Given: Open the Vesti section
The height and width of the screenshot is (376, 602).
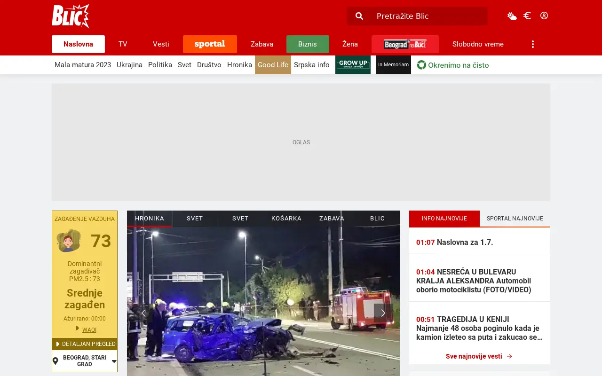Looking at the screenshot, I should pyautogui.click(x=161, y=44).
